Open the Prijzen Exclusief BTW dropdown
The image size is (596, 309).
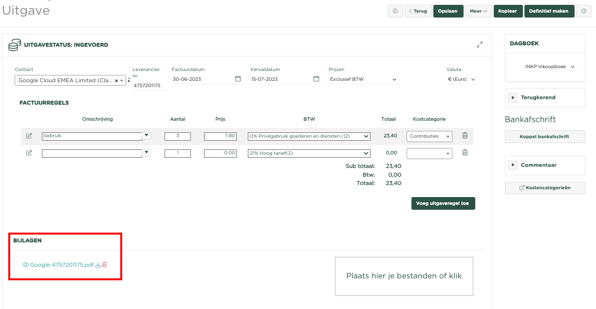363,79
